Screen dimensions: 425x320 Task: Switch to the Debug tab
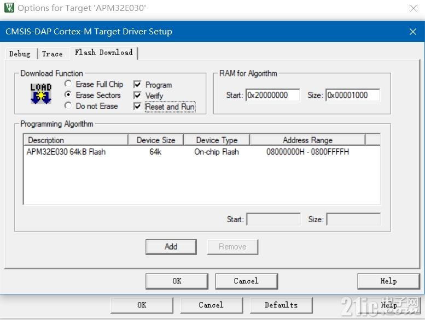click(20, 54)
